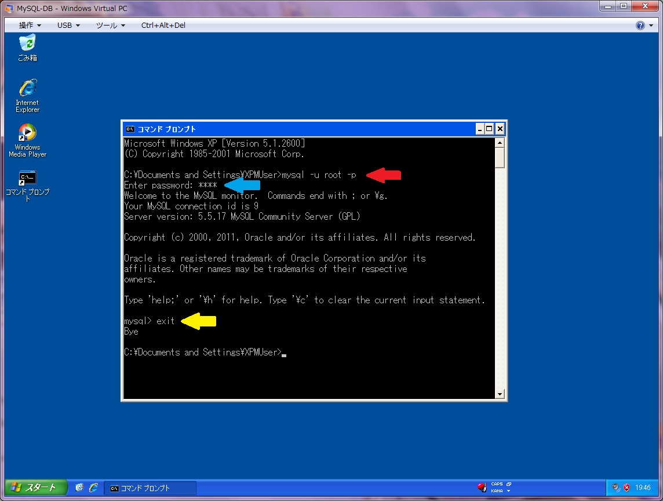Click the console scrollbar down arrow
The image size is (663, 501).
coord(500,394)
